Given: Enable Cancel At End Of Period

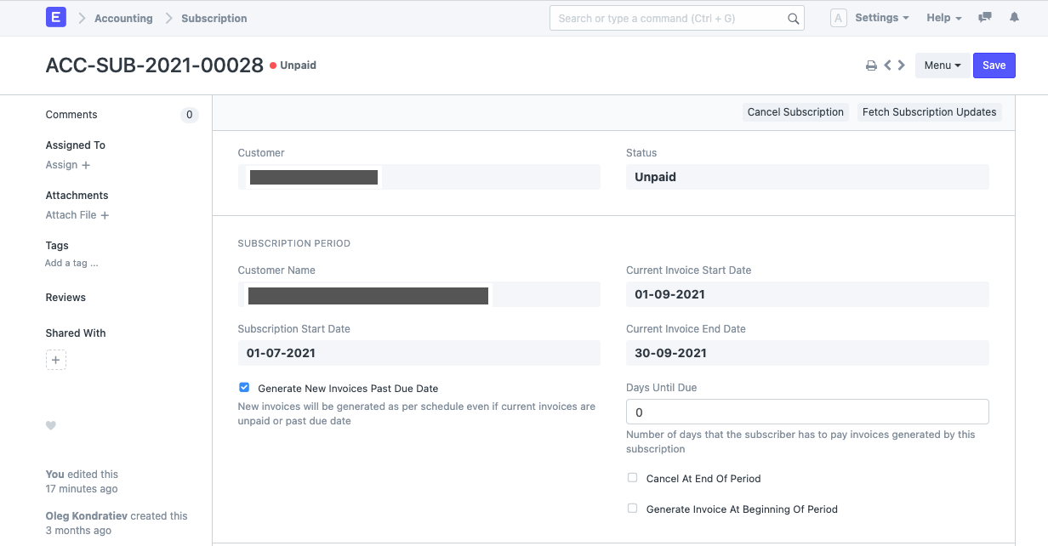Looking at the screenshot, I should 632,477.
